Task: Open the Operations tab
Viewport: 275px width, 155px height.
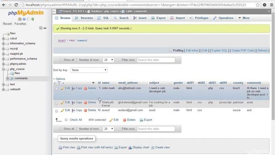Action: pos(223,18)
